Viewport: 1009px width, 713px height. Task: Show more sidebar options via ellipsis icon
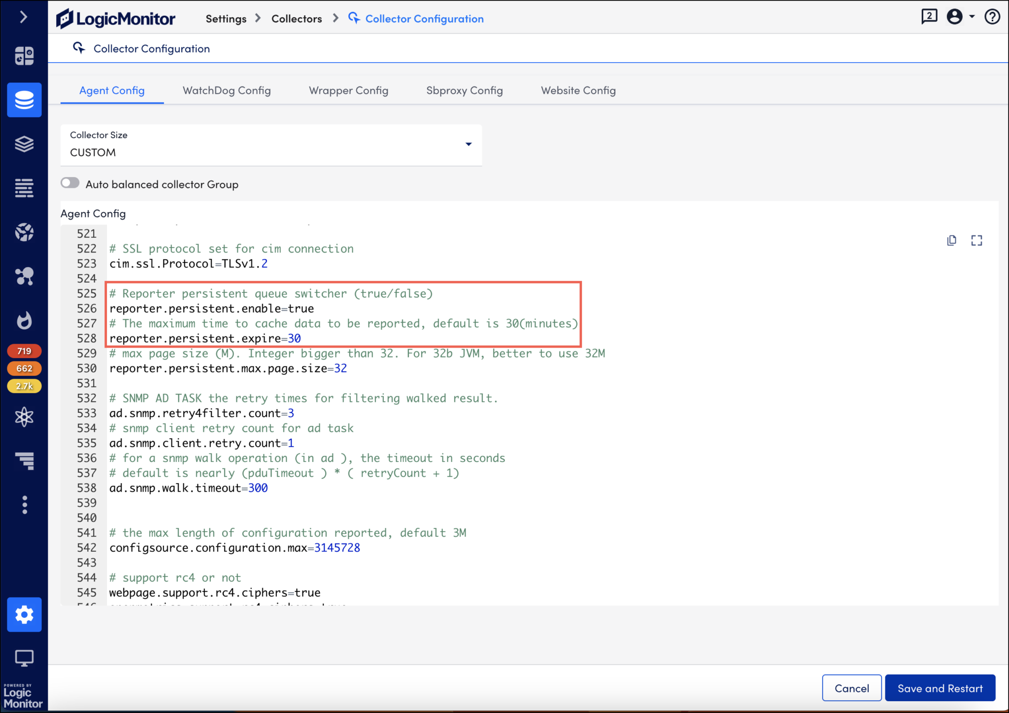click(24, 504)
